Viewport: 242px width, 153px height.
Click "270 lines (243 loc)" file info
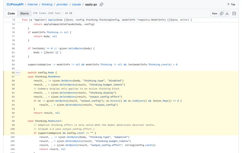click(x=47, y=13)
